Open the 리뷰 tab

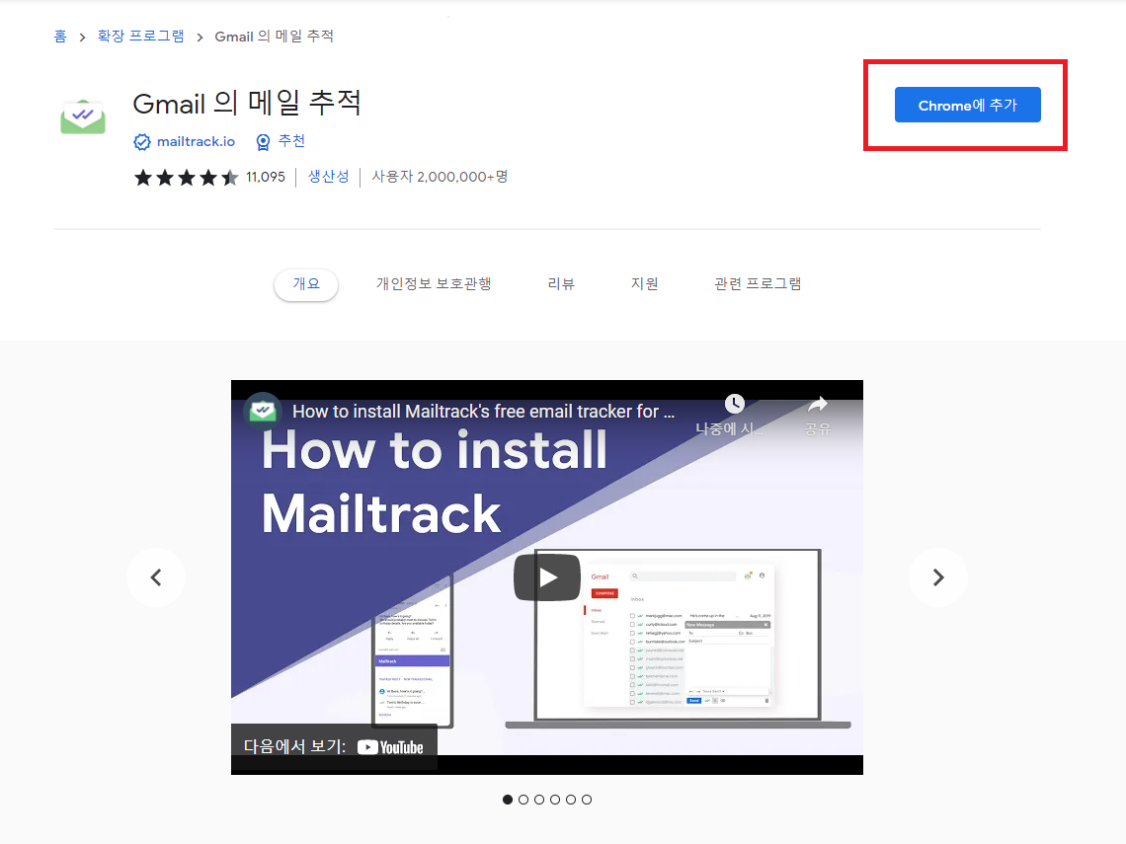coord(561,284)
